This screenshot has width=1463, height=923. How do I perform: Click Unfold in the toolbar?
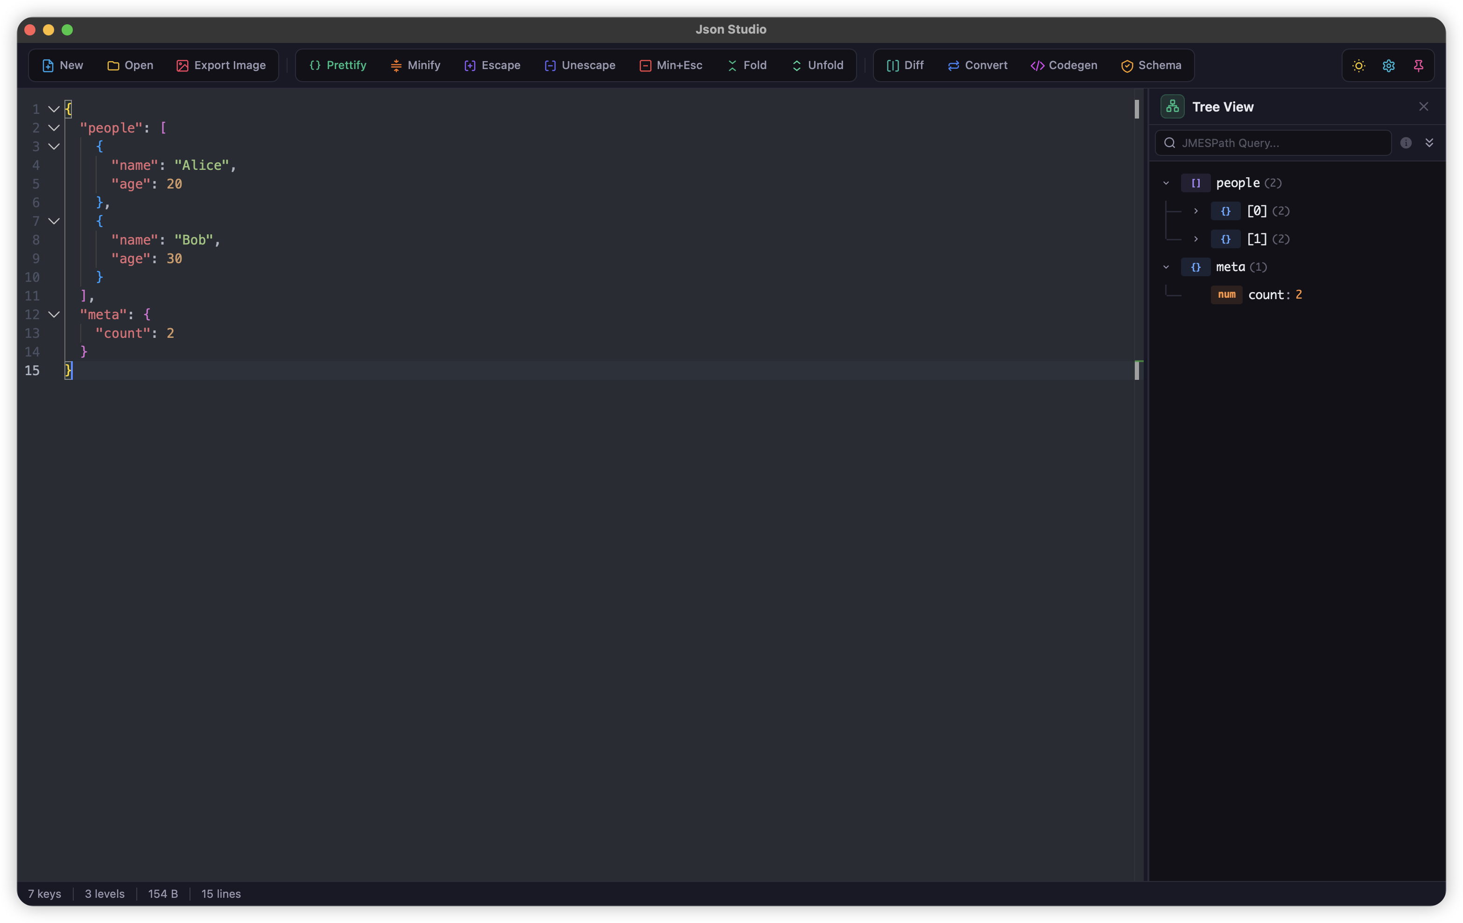(818, 65)
